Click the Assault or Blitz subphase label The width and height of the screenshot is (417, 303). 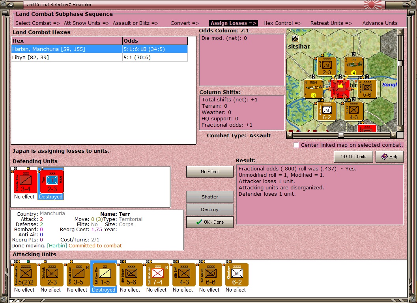point(135,23)
